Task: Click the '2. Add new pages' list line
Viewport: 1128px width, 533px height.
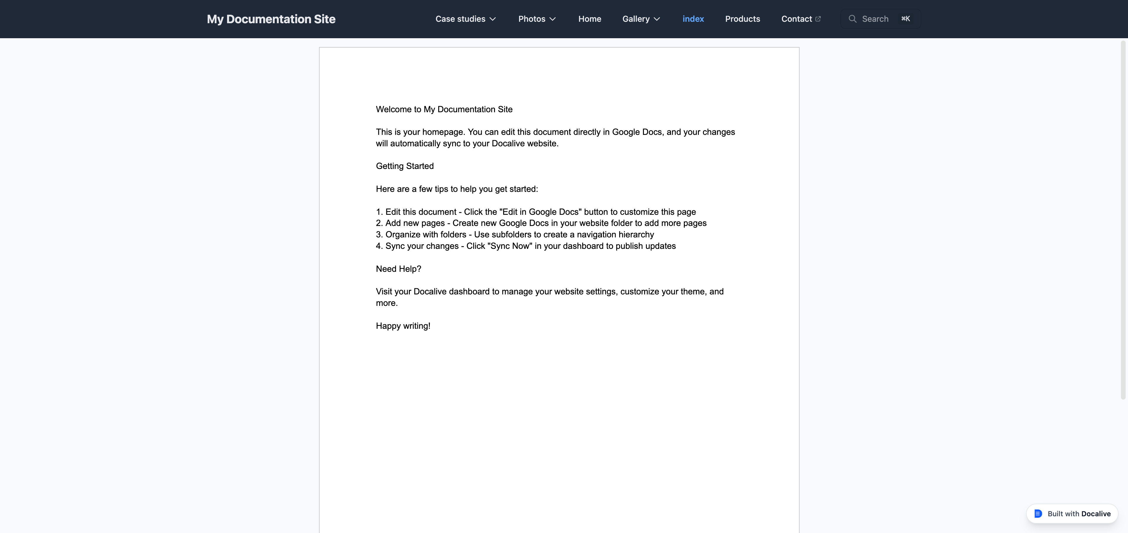Action: coord(541,223)
